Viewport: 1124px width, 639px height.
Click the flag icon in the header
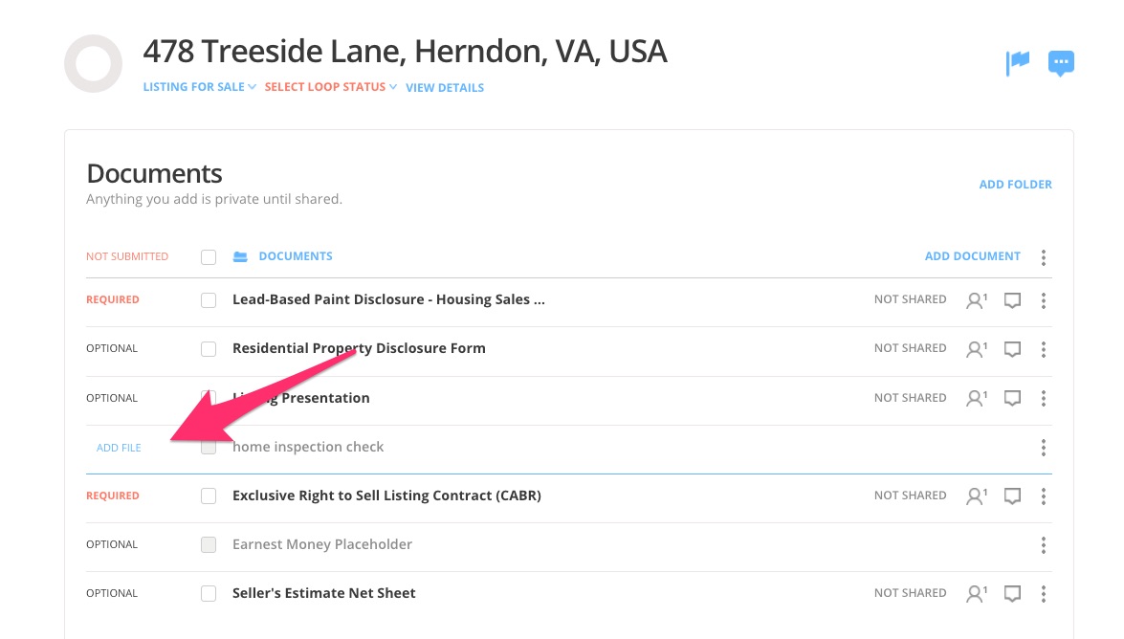tap(1018, 64)
